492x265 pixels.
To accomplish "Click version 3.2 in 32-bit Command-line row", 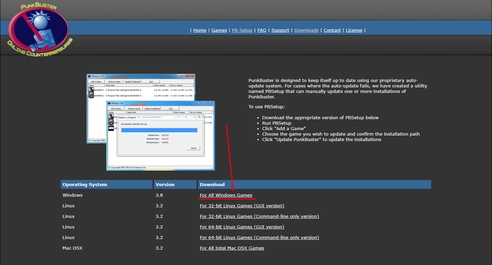I will [x=159, y=217].
